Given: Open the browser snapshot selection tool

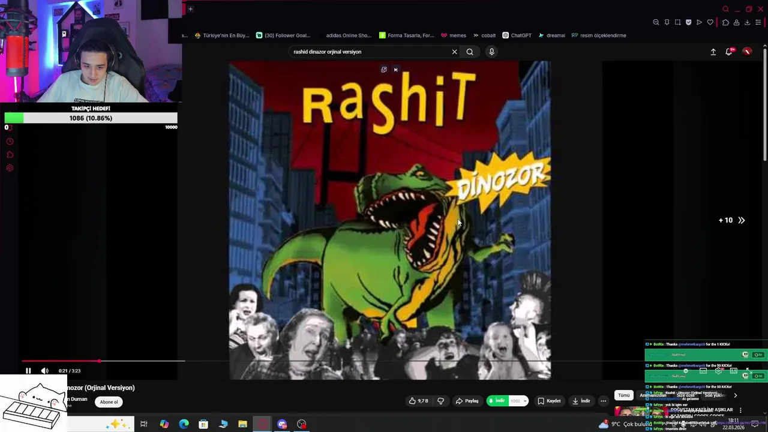Looking at the screenshot, I should point(677,22).
